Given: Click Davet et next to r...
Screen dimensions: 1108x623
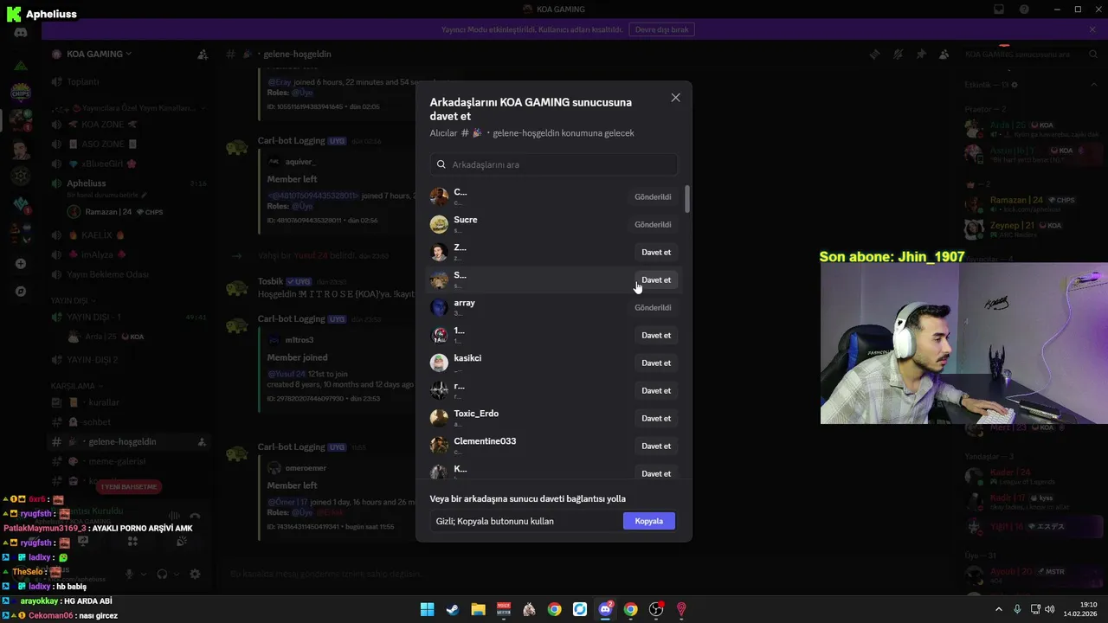Looking at the screenshot, I should tap(655, 391).
